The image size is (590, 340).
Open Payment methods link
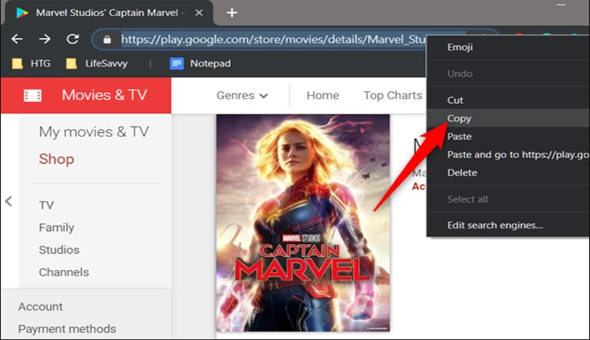(x=67, y=329)
